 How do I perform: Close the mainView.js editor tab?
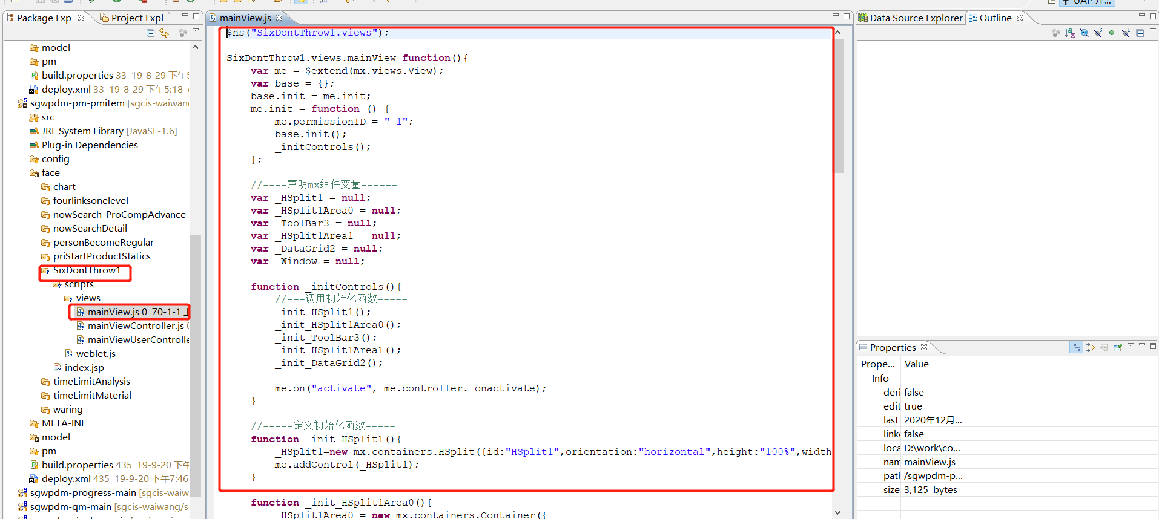click(x=279, y=18)
